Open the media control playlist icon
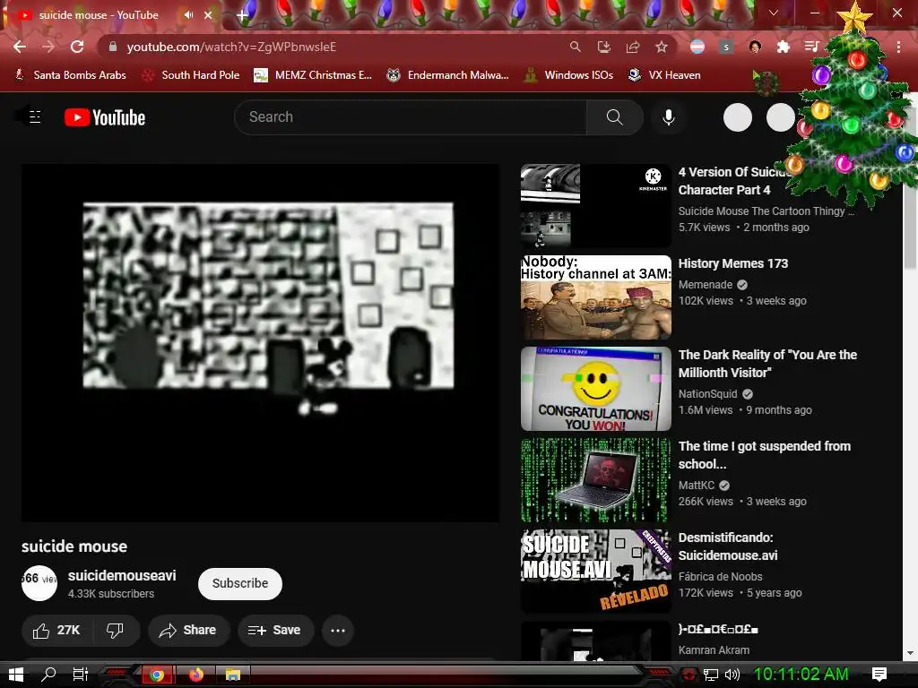 coord(811,47)
